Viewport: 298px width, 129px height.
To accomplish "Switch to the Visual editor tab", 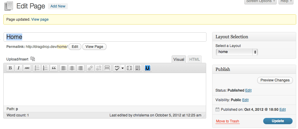I will pos(179,59).
